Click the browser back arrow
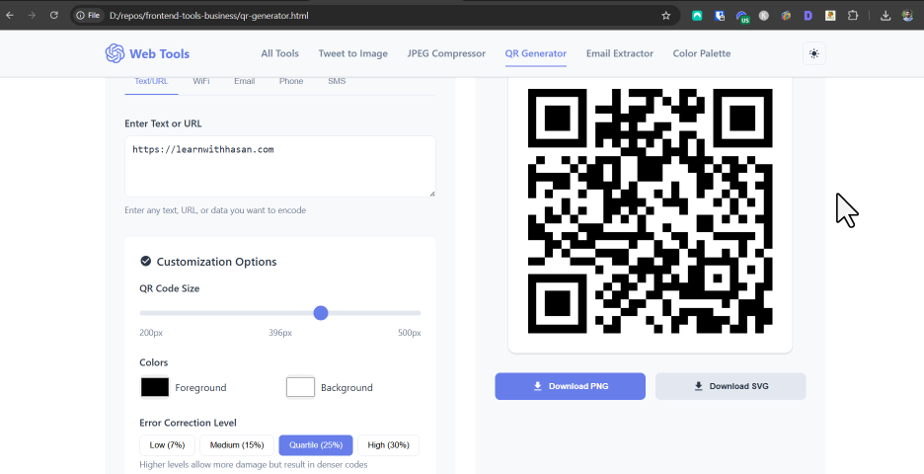The width and height of the screenshot is (924, 474). point(10,16)
